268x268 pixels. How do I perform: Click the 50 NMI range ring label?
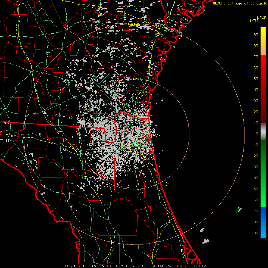134,79
